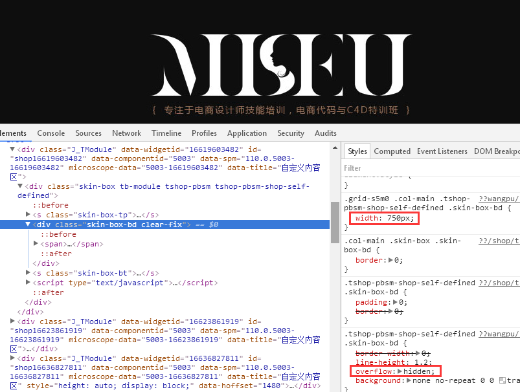
Task: Select the ::after under skin-box-bd
Action: point(56,254)
